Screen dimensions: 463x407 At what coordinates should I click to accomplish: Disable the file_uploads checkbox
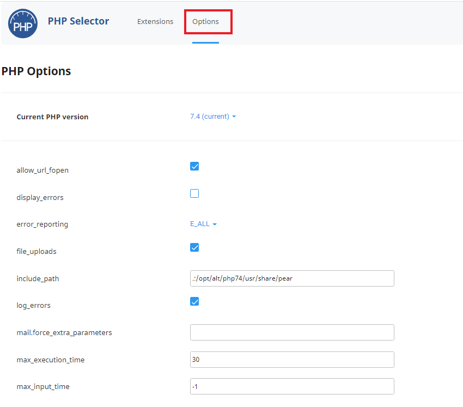(194, 247)
